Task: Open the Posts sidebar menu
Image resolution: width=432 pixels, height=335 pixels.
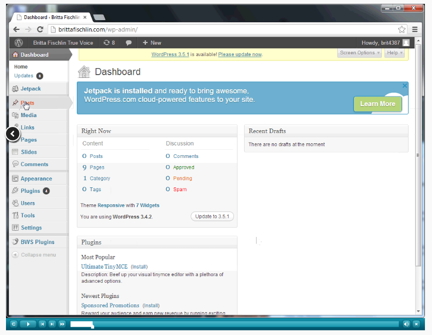Action: pos(39,103)
